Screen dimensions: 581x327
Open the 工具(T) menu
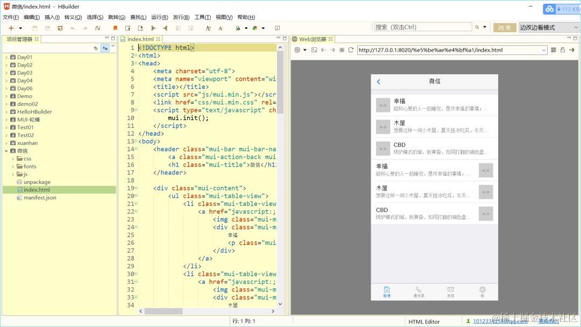[203, 17]
